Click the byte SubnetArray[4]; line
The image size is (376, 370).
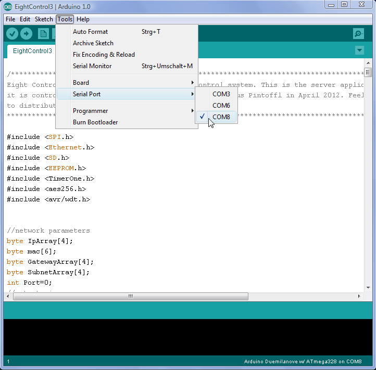48,272
